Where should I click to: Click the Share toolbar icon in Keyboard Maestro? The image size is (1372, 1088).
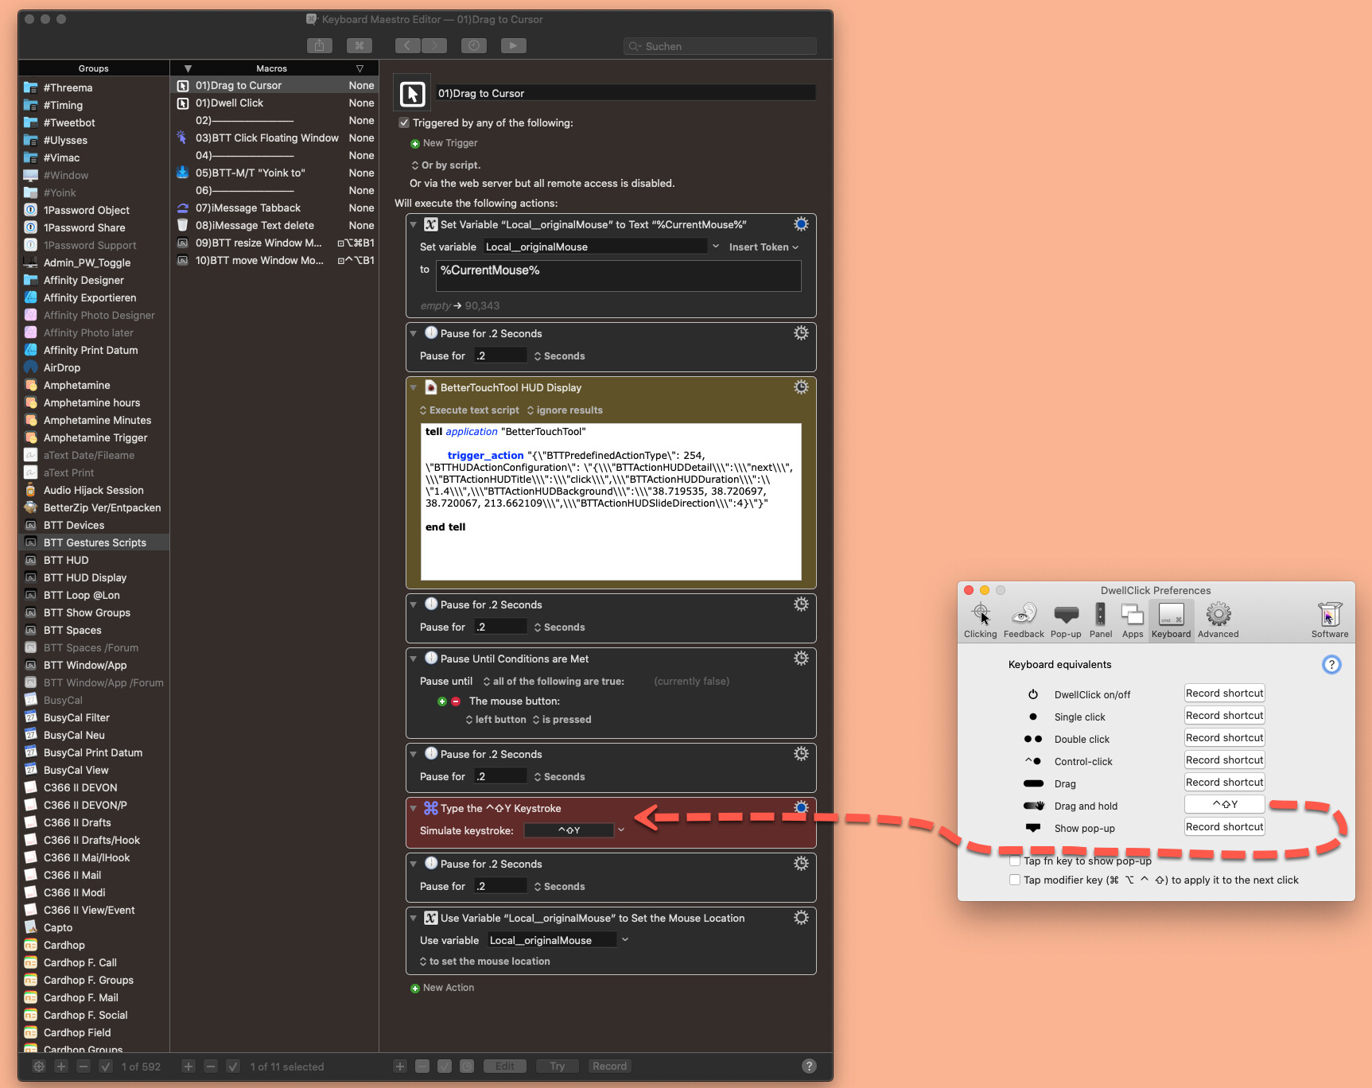pyautogui.click(x=319, y=45)
